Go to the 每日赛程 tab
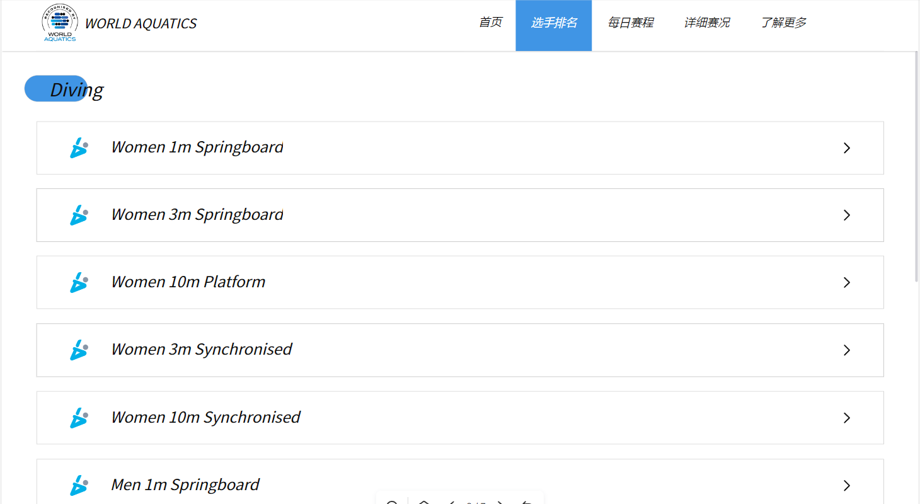 point(630,23)
